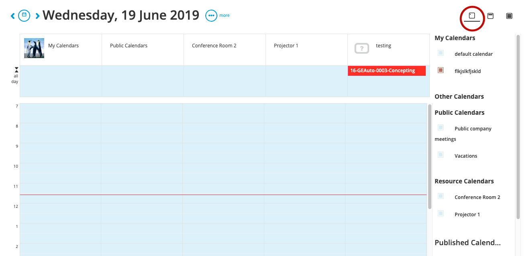This screenshot has width=525, height=256.
Task: Switch to the list view icon
Action: click(x=509, y=16)
